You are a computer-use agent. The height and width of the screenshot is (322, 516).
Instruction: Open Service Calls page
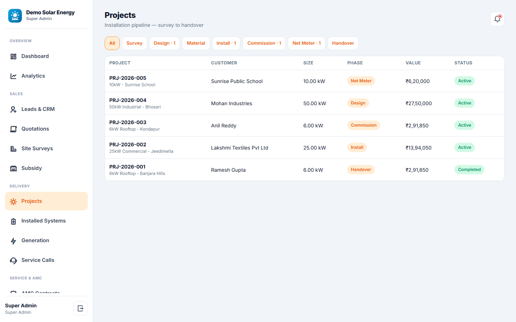[46, 260]
